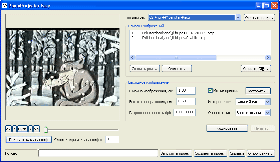Jump to last frame with >> button
Viewport: 280px width, 162px height.
coord(36,129)
